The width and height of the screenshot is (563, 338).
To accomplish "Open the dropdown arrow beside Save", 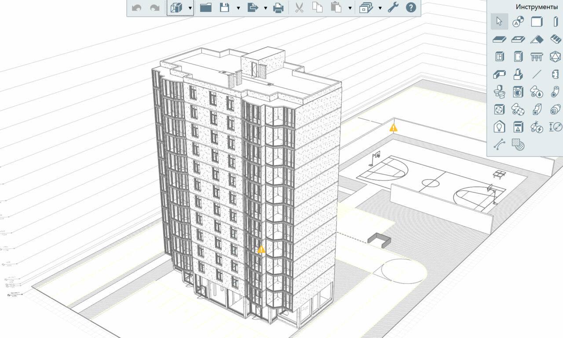I will [238, 8].
